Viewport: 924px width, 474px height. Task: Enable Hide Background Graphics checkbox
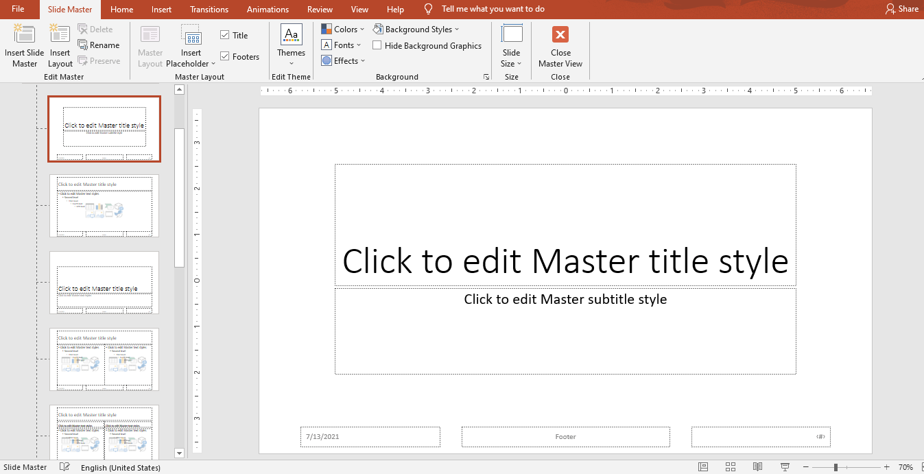pyautogui.click(x=377, y=45)
